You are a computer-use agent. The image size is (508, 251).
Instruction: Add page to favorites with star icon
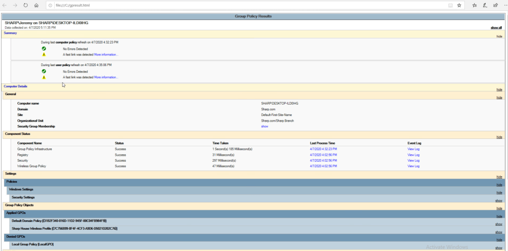tap(459, 5)
